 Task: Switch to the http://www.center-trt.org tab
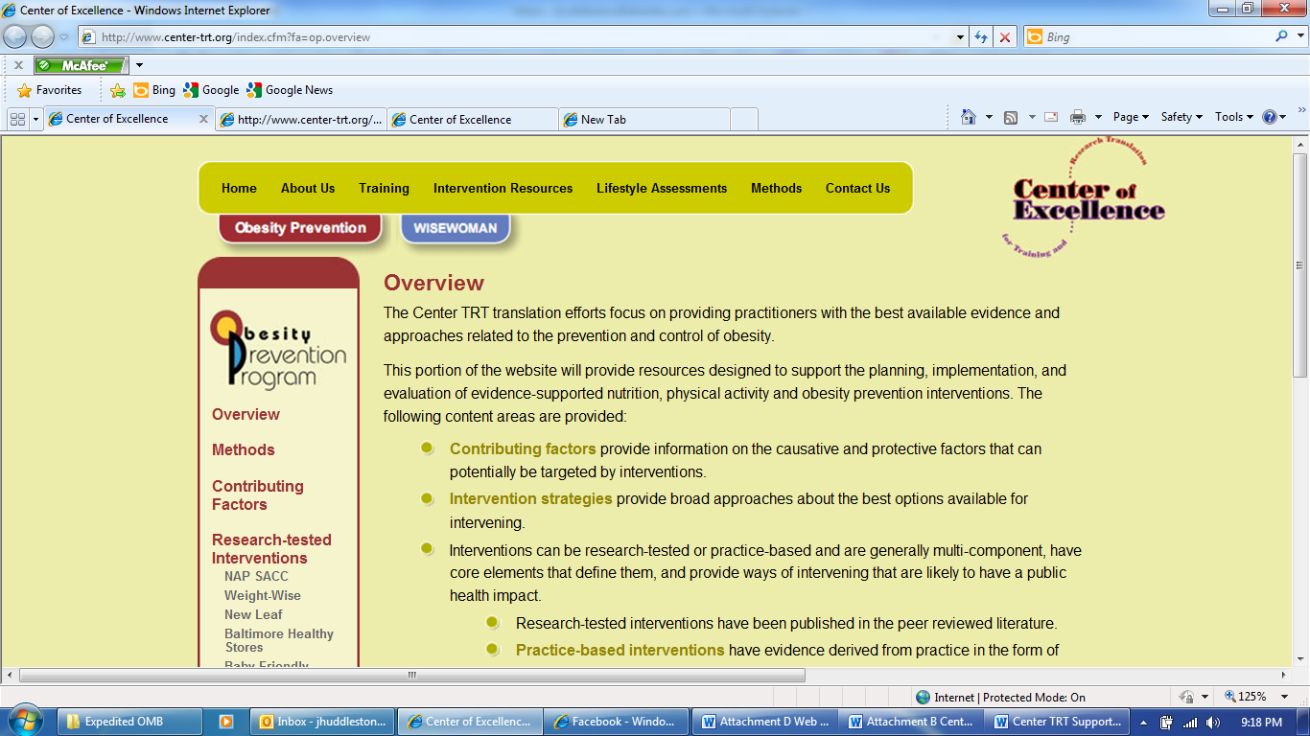point(302,120)
